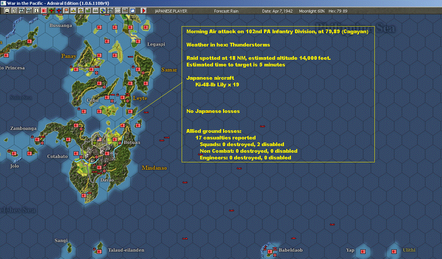This screenshot has width=442, height=259.
Task: Open the information 'i' icon
Action: [36, 11]
